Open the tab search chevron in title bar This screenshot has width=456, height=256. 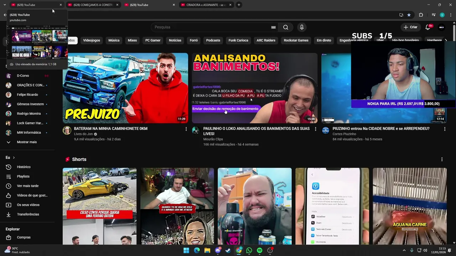click(x=5, y=5)
